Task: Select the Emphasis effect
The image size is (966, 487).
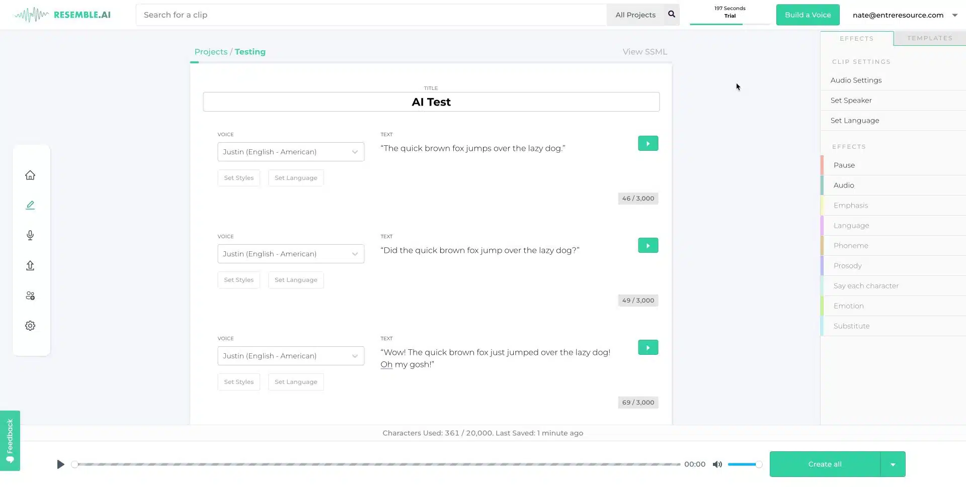Action: (893, 206)
